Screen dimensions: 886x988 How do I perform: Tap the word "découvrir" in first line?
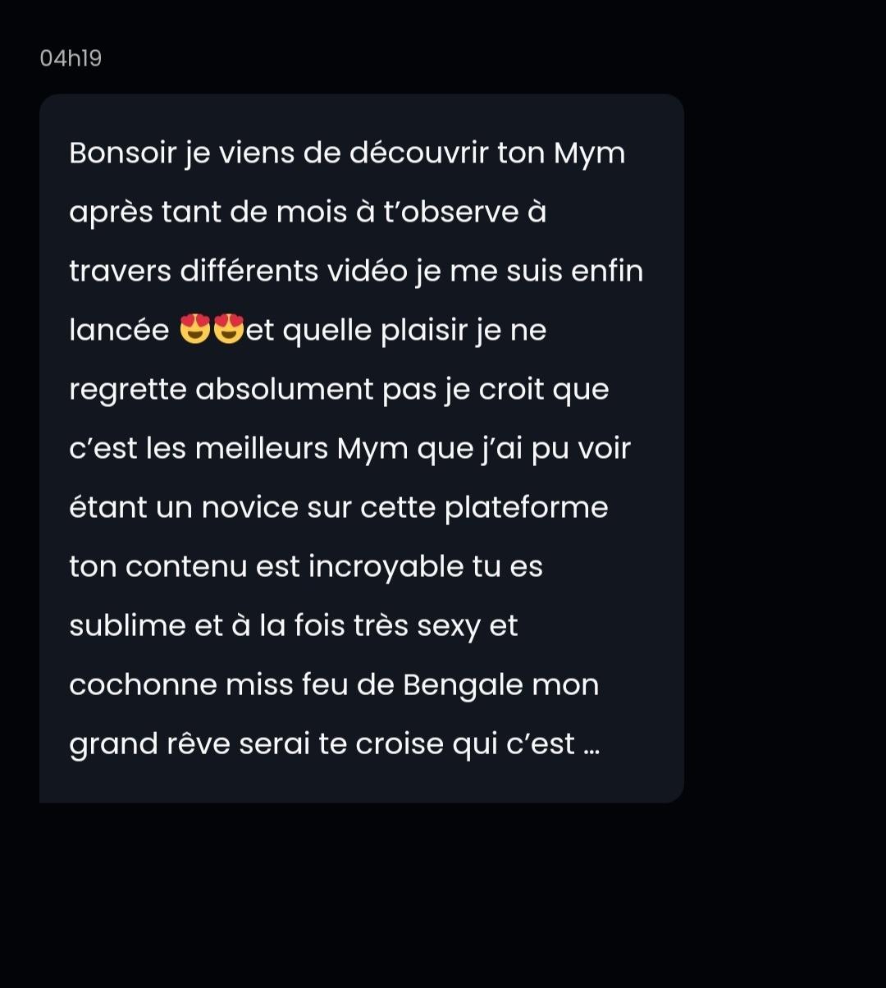419,153
